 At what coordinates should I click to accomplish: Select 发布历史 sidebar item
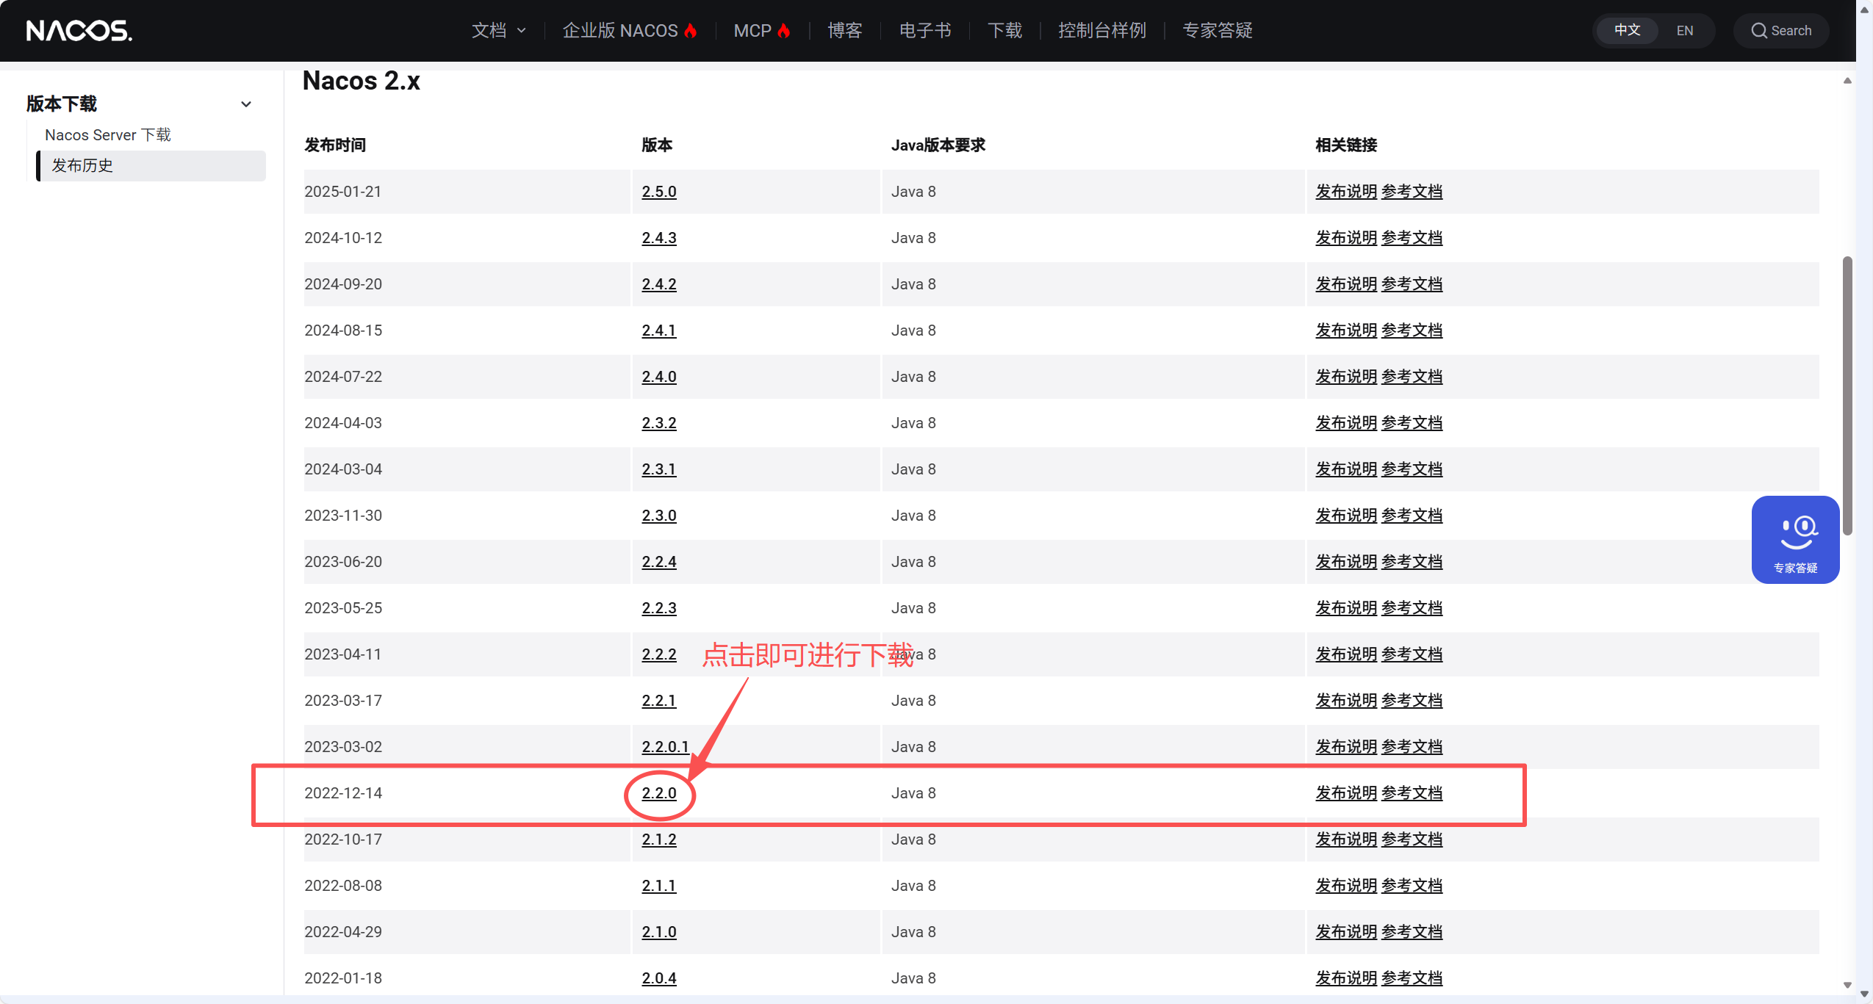[82, 166]
